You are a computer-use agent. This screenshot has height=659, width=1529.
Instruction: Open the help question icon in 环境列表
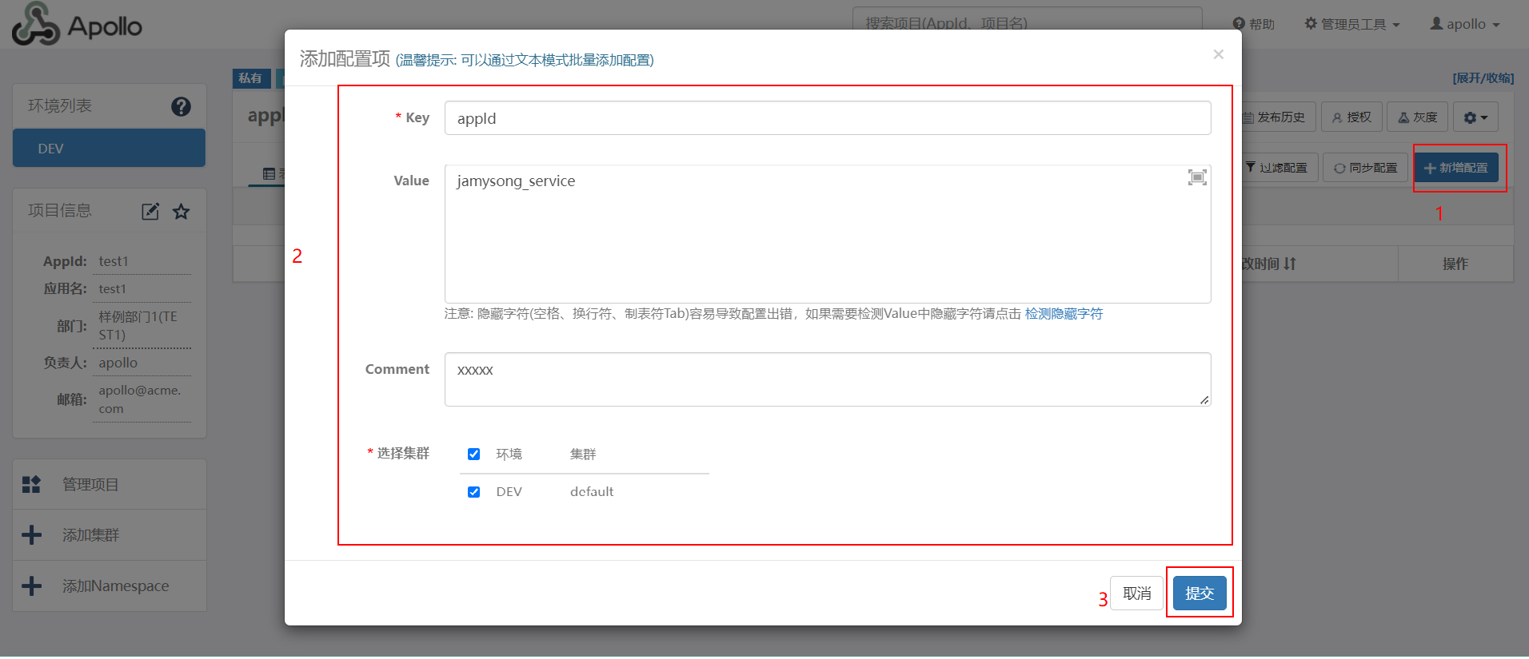[x=181, y=106]
